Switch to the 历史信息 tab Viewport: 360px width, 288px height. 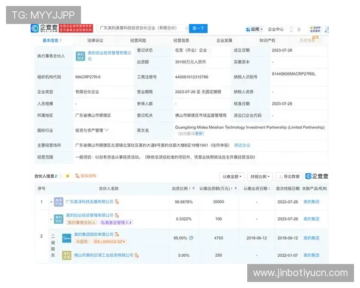(310, 40)
